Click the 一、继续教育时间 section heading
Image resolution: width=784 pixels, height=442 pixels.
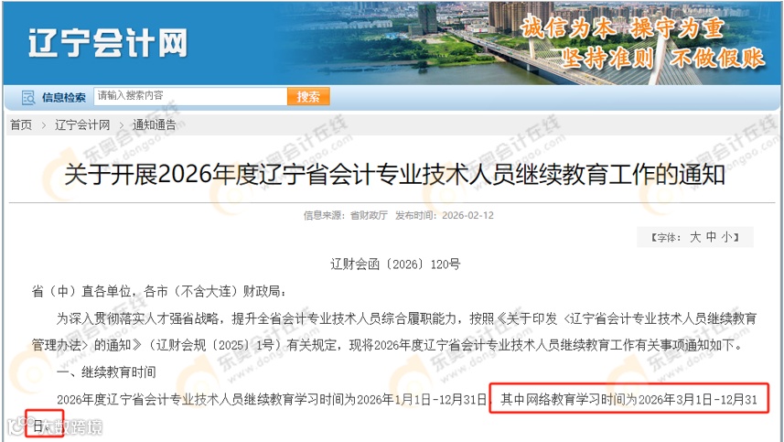click(x=106, y=372)
